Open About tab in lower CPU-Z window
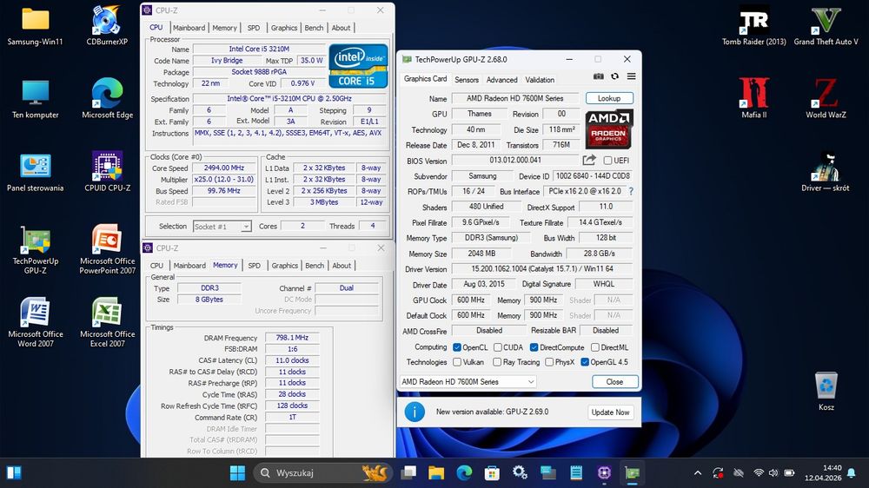Image resolution: width=869 pixels, height=488 pixels. 342,266
